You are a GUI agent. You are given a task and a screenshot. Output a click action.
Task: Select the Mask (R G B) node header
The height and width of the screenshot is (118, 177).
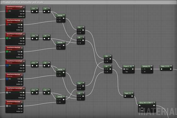click(166, 67)
